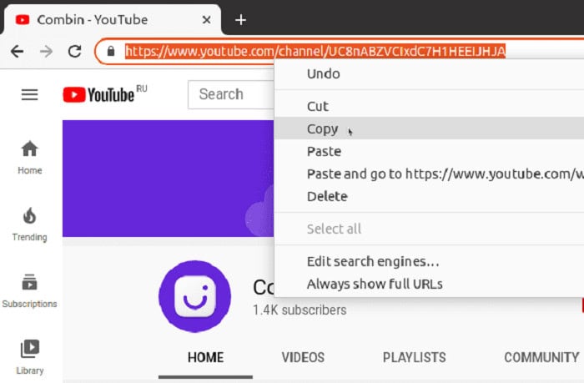Viewport: 584px width, 383px height.
Task: Click the purple channel banner
Action: (168, 179)
